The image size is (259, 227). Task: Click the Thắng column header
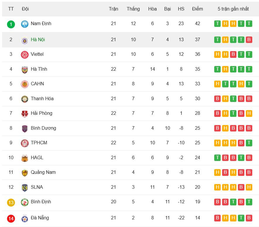pyautogui.click(x=133, y=9)
